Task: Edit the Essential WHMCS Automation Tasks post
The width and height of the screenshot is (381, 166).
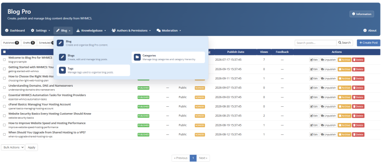Action: click(x=314, y=97)
